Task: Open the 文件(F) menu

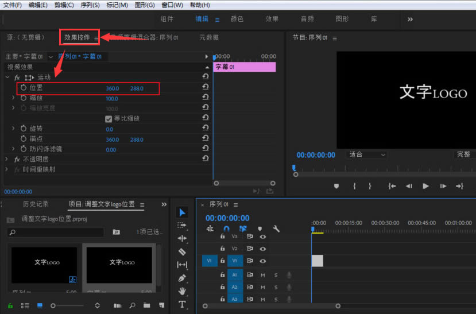Action: coord(12,5)
